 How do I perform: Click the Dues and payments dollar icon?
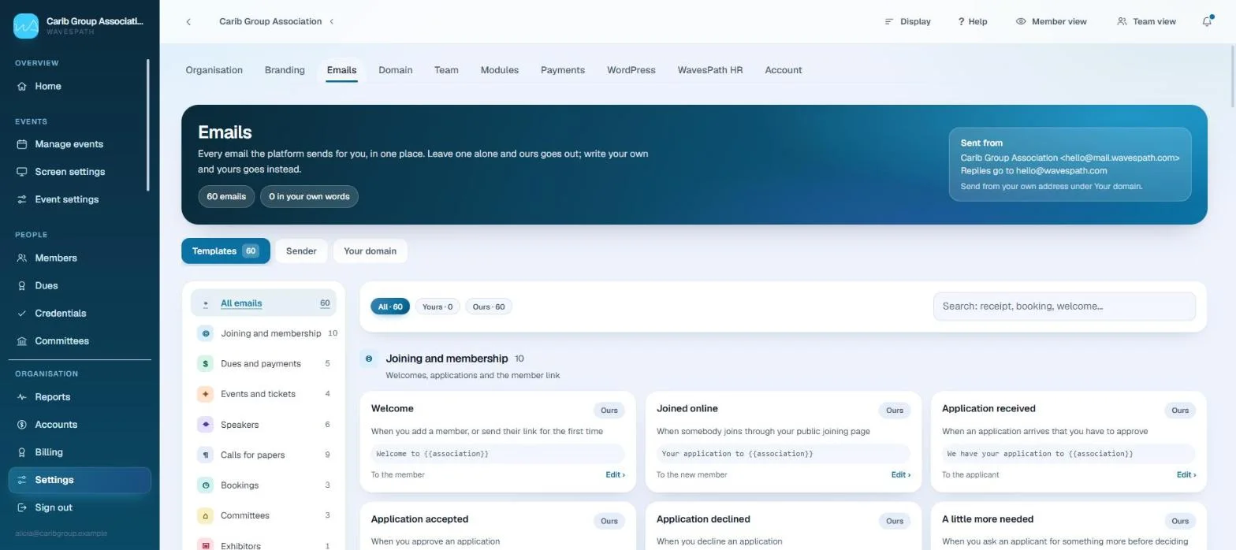click(206, 363)
